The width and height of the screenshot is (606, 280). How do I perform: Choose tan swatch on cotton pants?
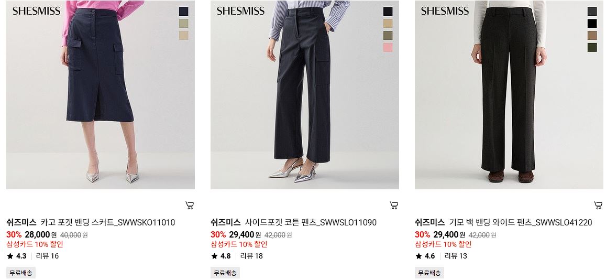[388, 24]
